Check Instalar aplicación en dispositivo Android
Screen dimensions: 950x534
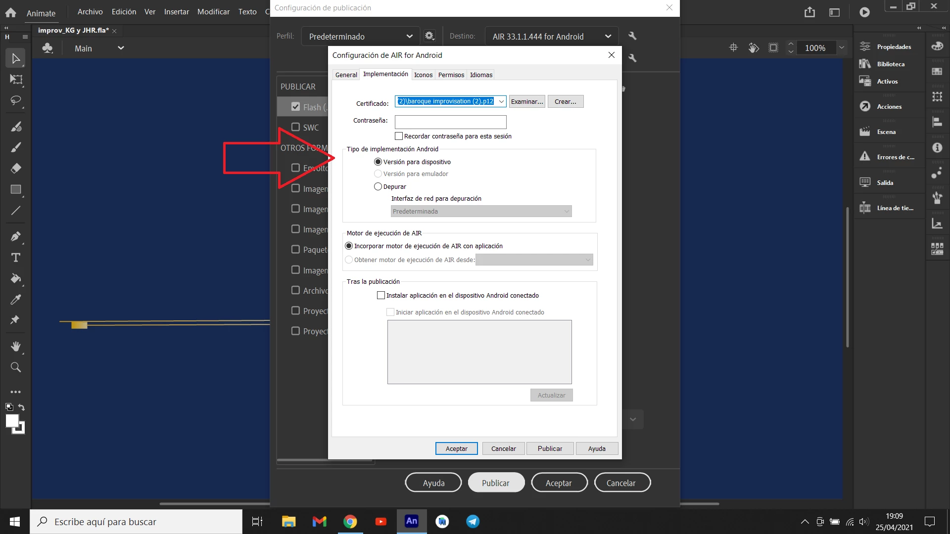[381, 296]
